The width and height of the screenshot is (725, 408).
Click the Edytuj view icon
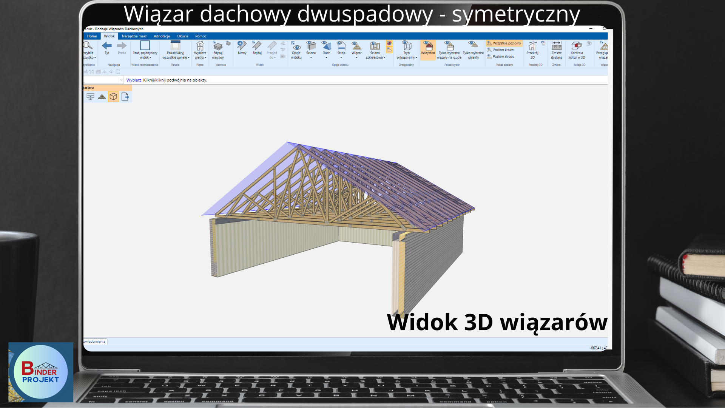click(x=257, y=48)
